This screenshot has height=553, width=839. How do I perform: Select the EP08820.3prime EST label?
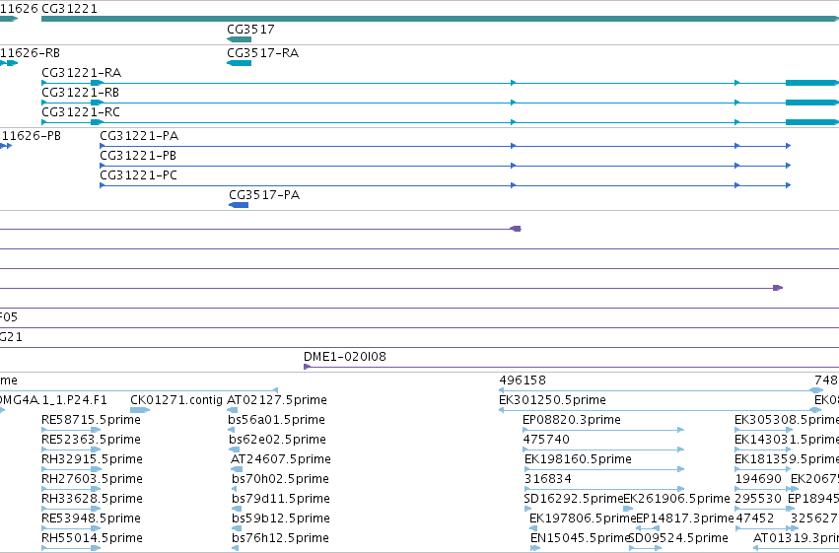(x=572, y=420)
